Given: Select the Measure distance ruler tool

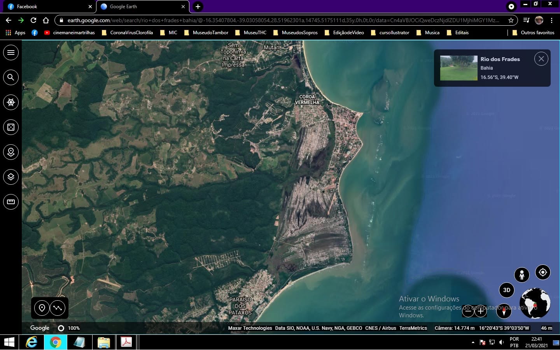Looking at the screenshot, I should [11, 202].
